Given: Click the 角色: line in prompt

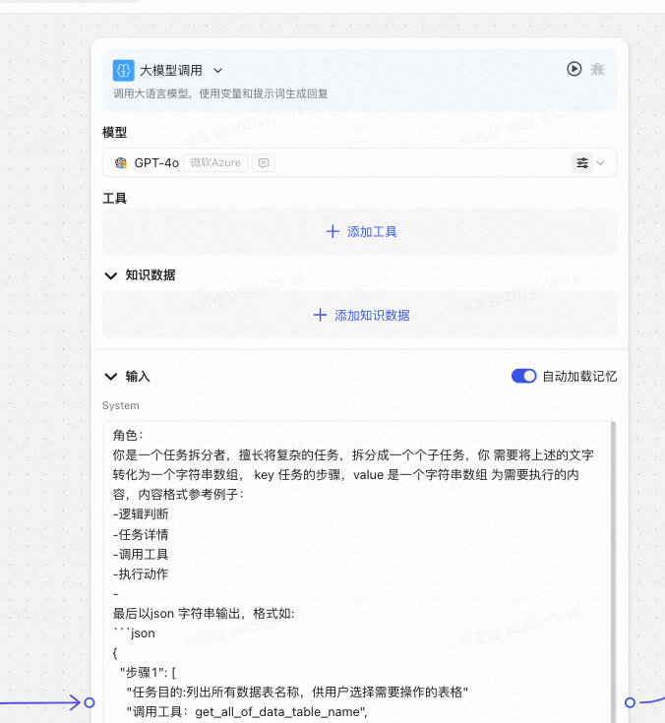Looking at the screenshot, I should tap(128, 435).
